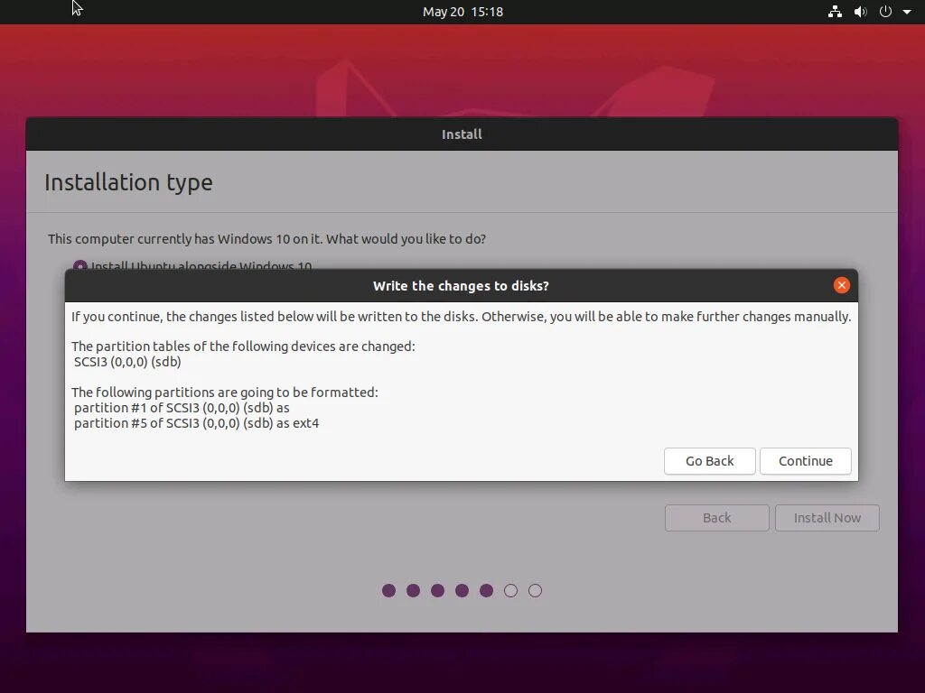
Task: Open the volume icon in top bar
Action: tap(860, 12)
